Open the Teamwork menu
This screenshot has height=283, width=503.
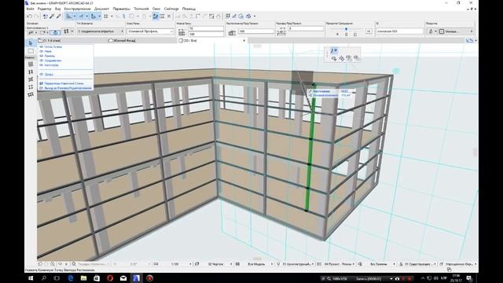pyautogui.click(x=141, y=9)
